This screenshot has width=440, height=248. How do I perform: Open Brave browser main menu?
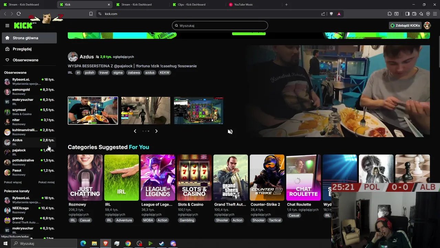pos(435,14)
